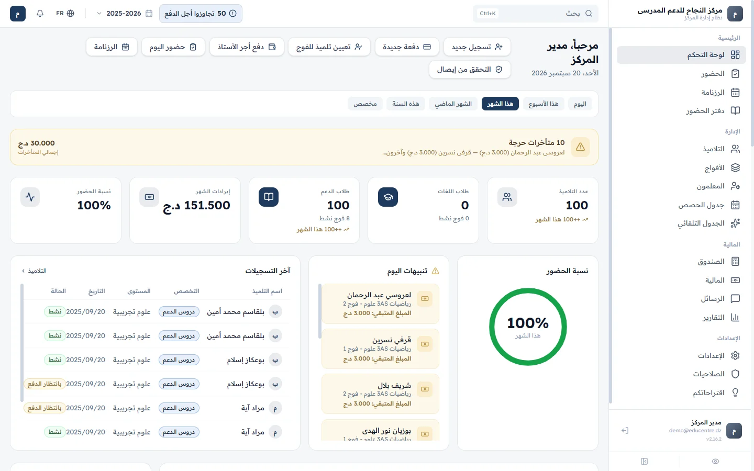This screenshot has width=754, height=471.
Task: Click تعيين تلميذ للفوج button
Action: click(329, 47)
